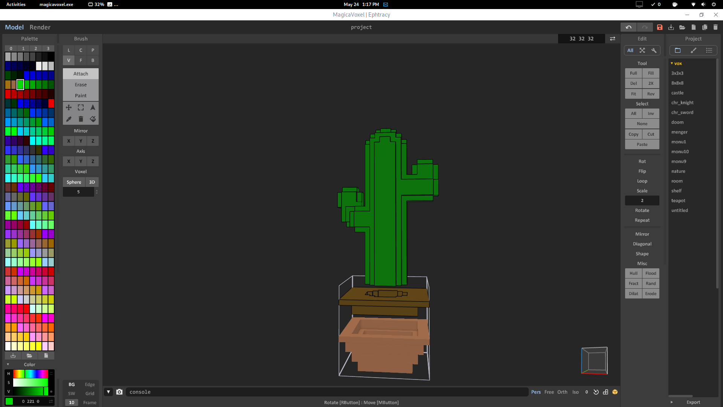Open the wrench settings icon in Edit
Screen dimensions: 723x407
[x=654, y=50]
